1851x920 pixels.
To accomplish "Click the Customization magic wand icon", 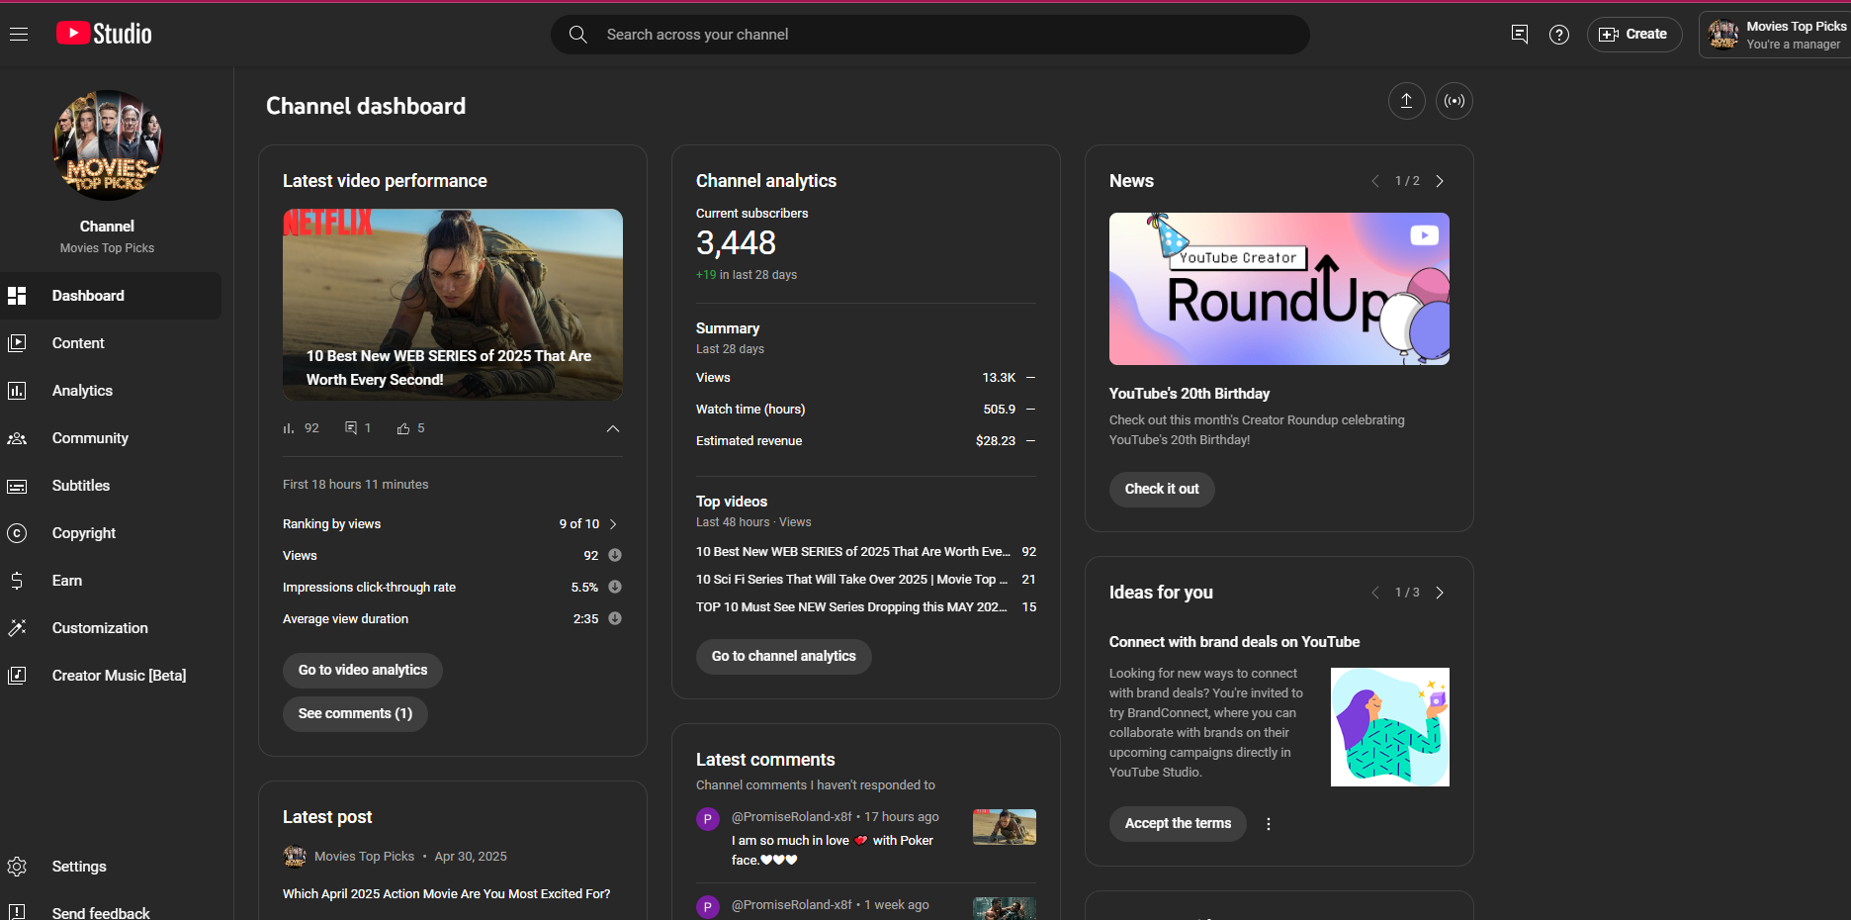I will 17,628.
